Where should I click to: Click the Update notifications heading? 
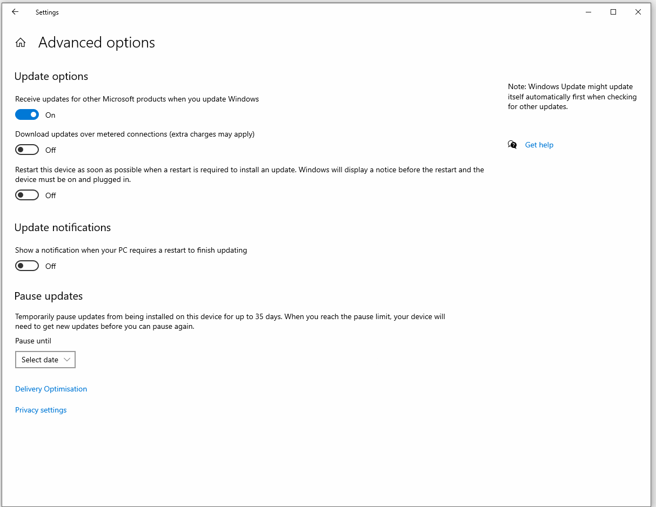[63, 227]
